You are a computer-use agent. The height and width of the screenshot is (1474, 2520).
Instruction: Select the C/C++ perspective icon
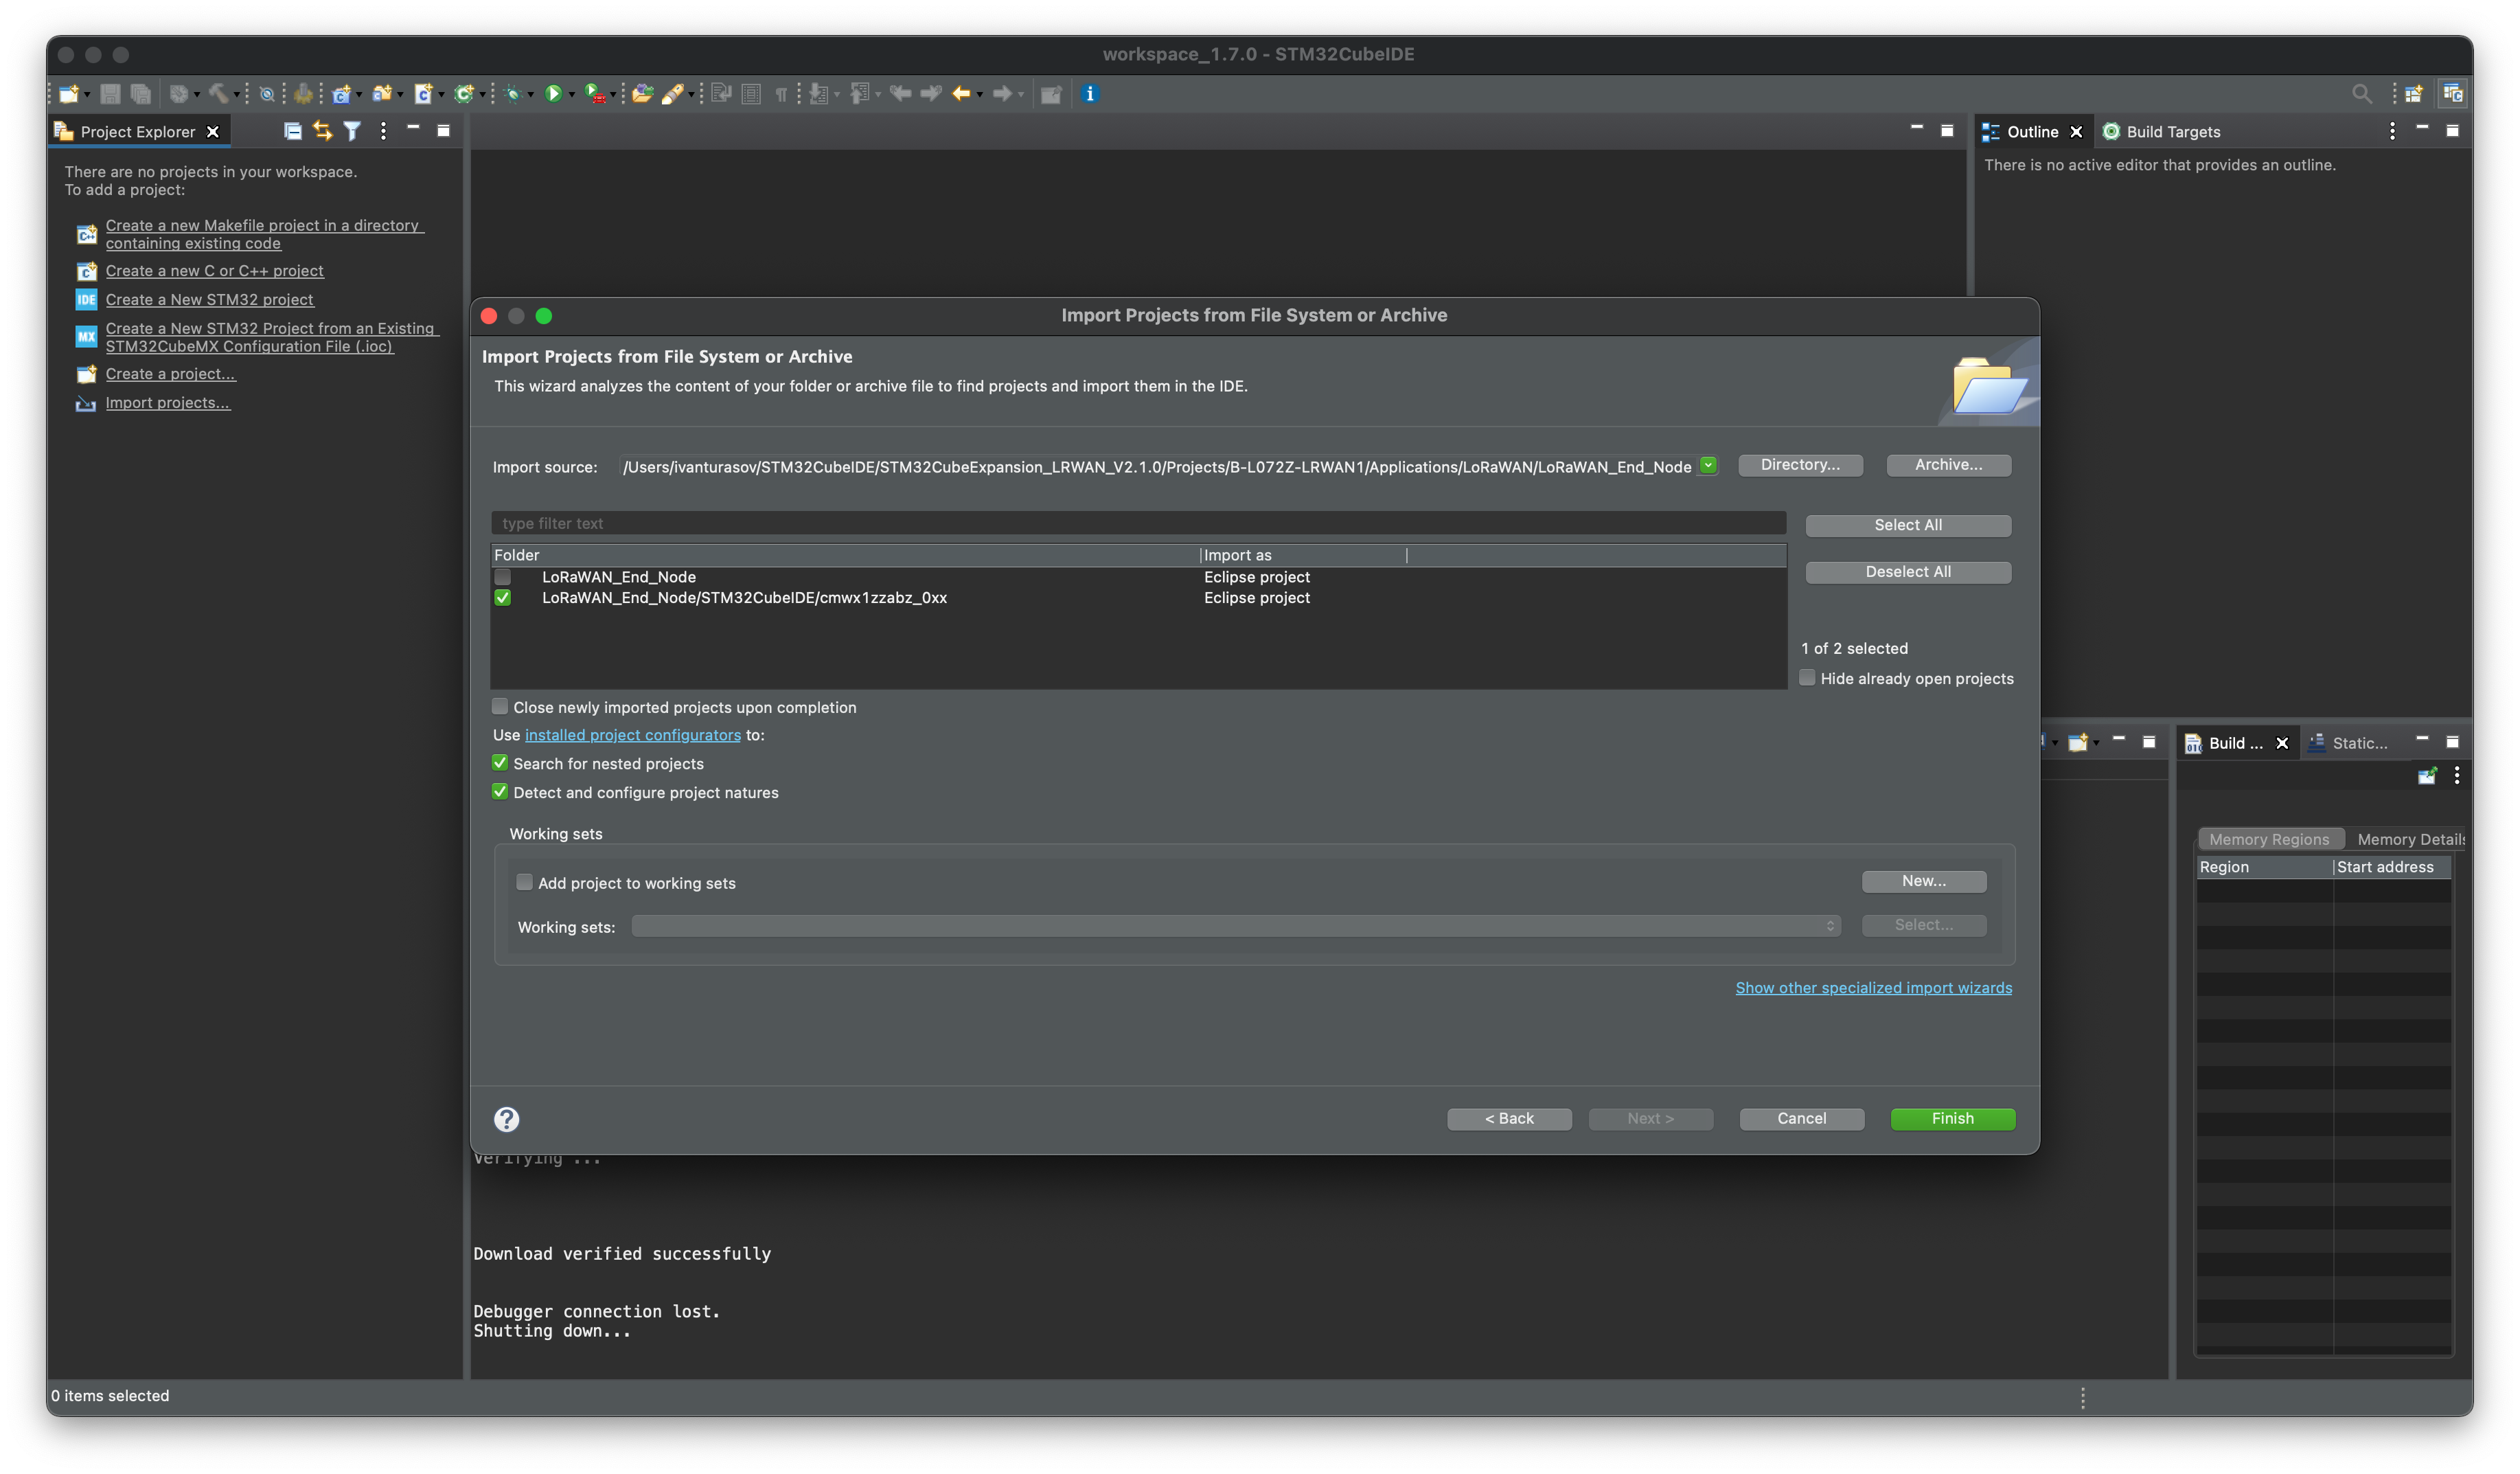pyautogui.click(x=2452, y=94)
